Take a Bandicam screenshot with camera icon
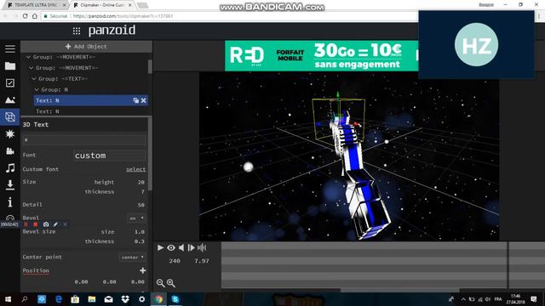 (46, 224)
